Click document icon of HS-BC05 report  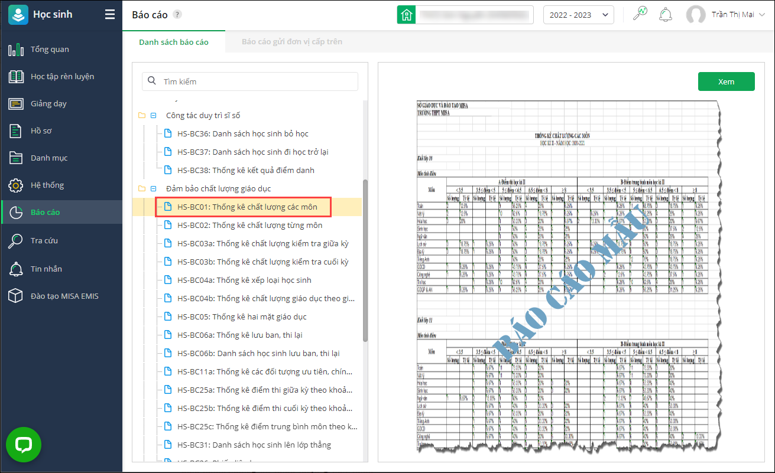[168, 317]
